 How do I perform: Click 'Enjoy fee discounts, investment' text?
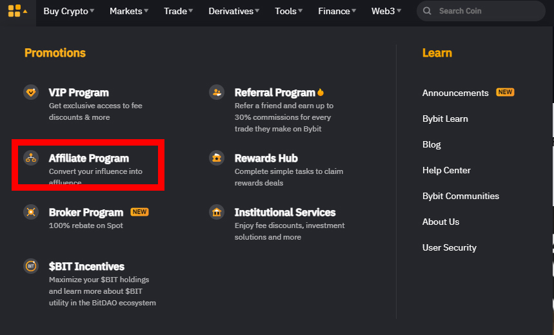coord(290,225)
